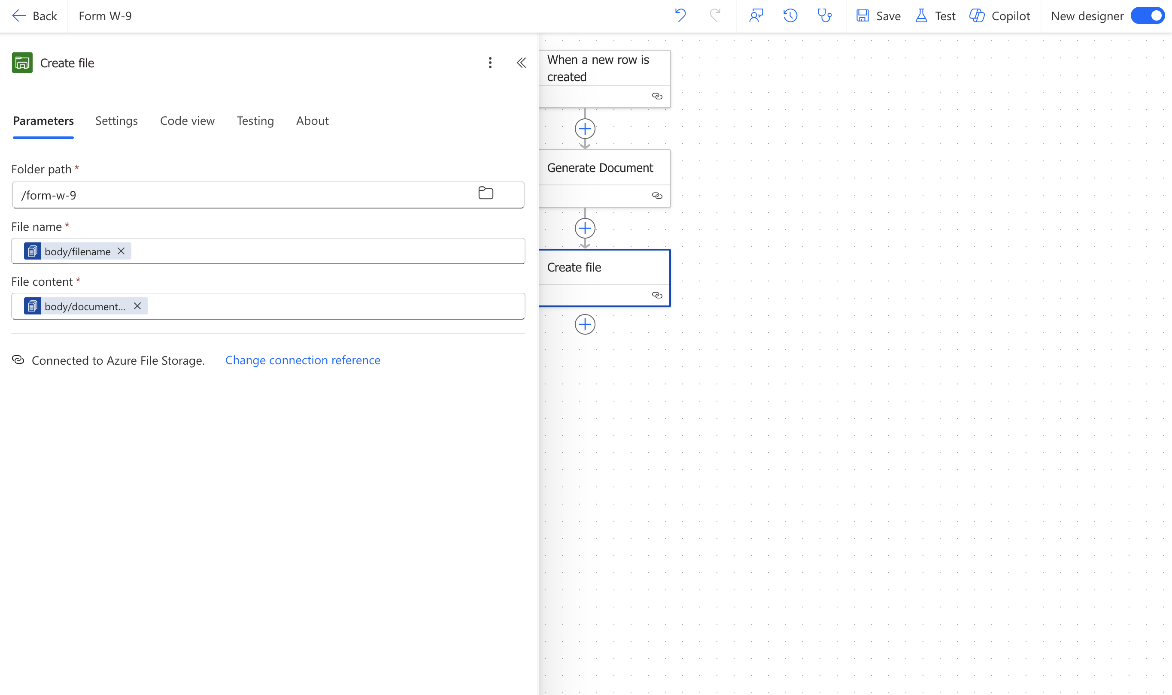
Task: Open the About tab
Action: point(312,121)
